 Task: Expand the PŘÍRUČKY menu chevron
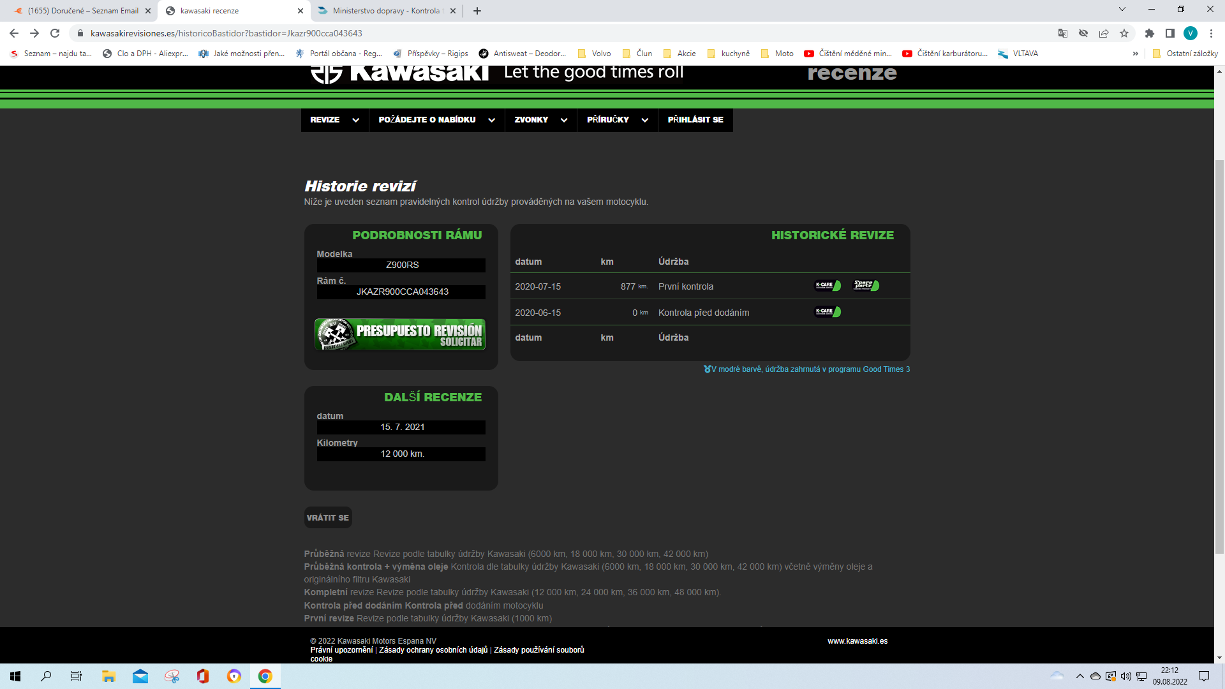(645, 120)
